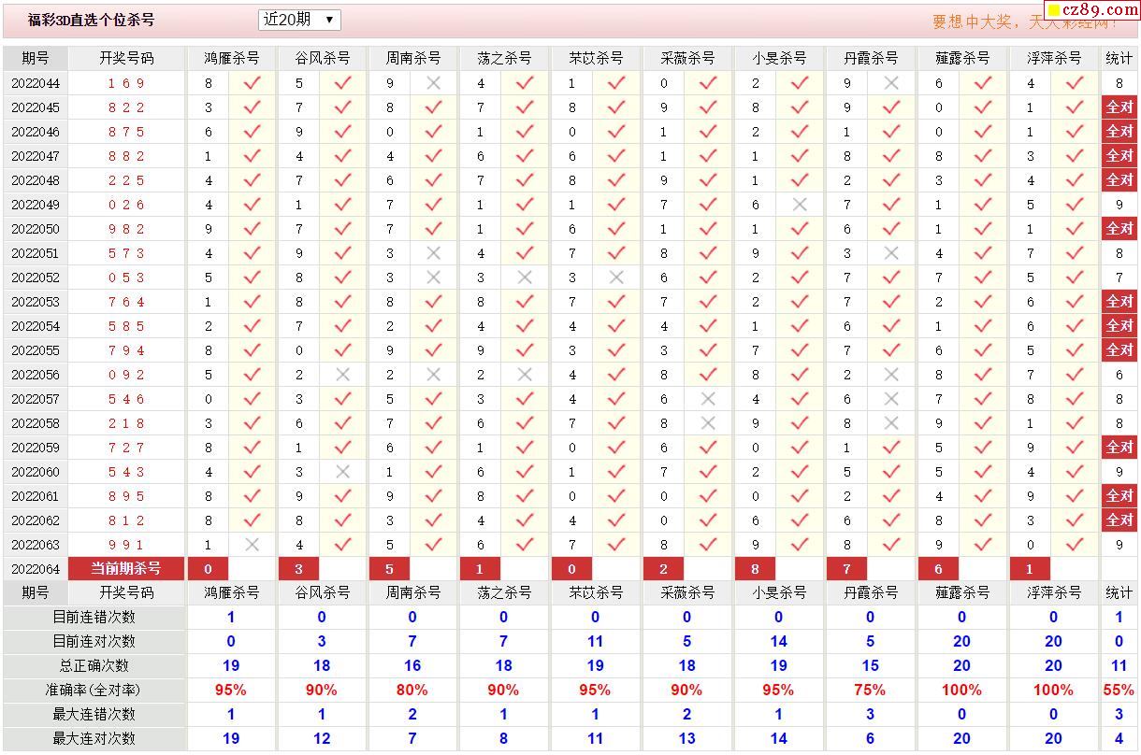Image resolution: width=1141 pixels, height=755 pixels.
Task: Click the red 当前期杀号 cell in row 2022064
Action: (126, 568)
